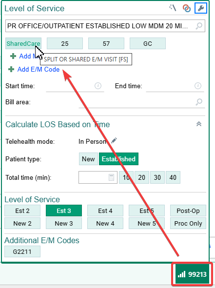
Task: Set total time to 10 minutes
Action: pos(126,177)
